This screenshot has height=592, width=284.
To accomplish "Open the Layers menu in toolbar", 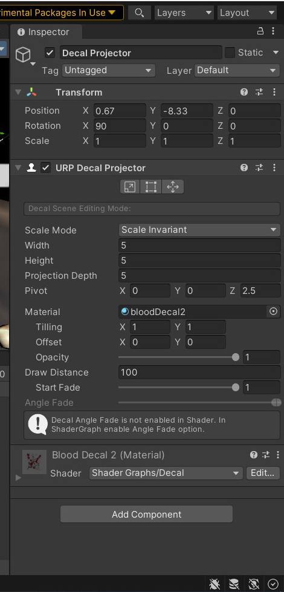I will pos(184,13).
